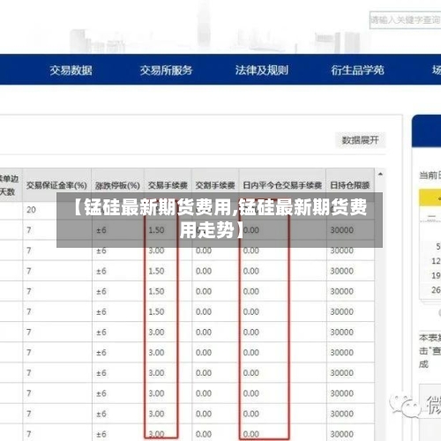Select the 日内平今仓交易手续费 column header
The width and height of the screenshot is (441, 441).
282,185
